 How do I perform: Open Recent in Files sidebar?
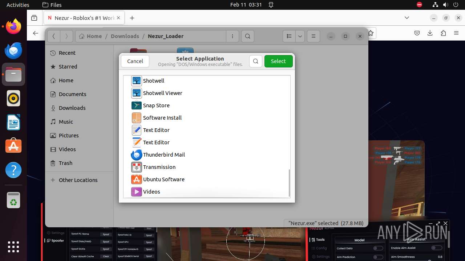(x=79, y=53)
